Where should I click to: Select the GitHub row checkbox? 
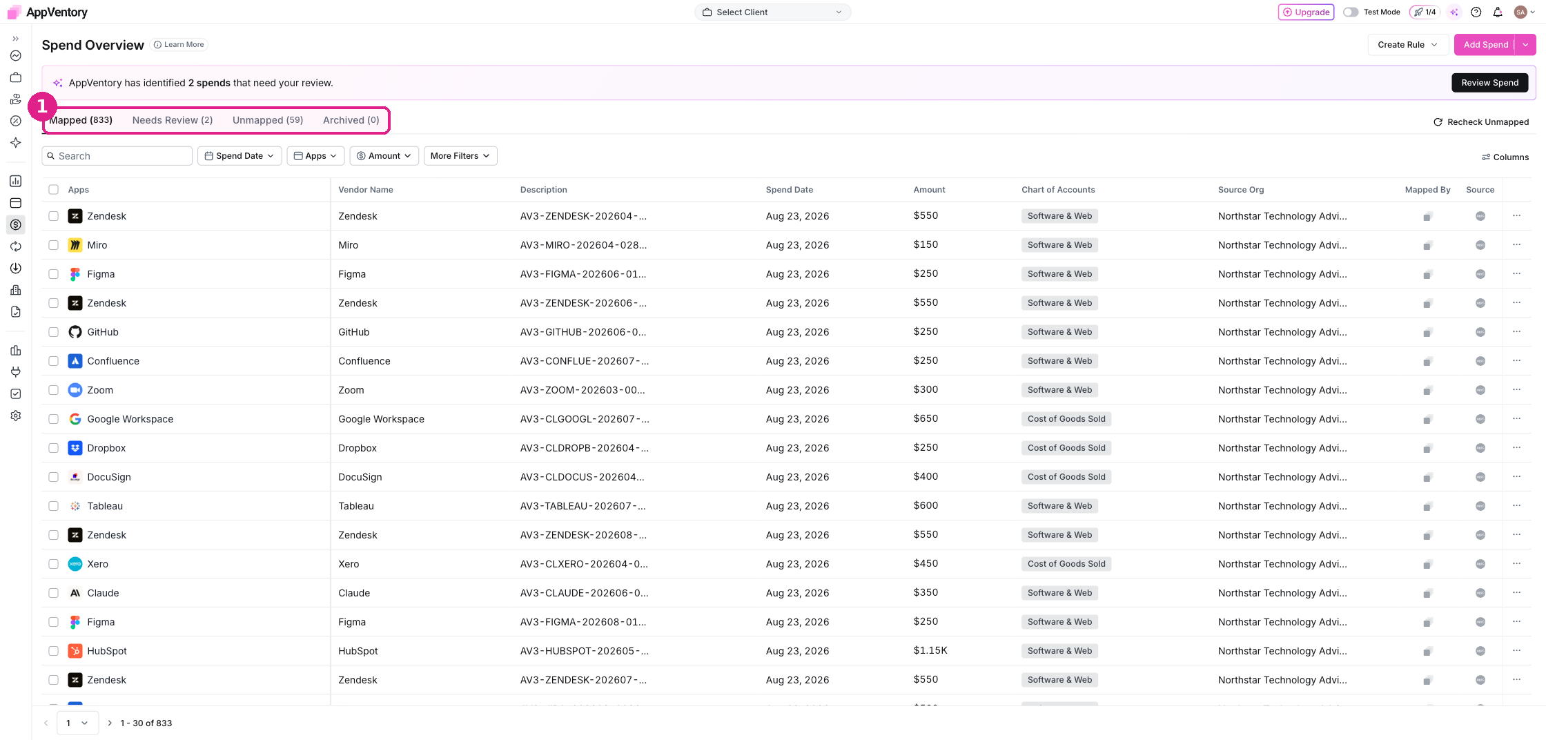tap(53, 332)
